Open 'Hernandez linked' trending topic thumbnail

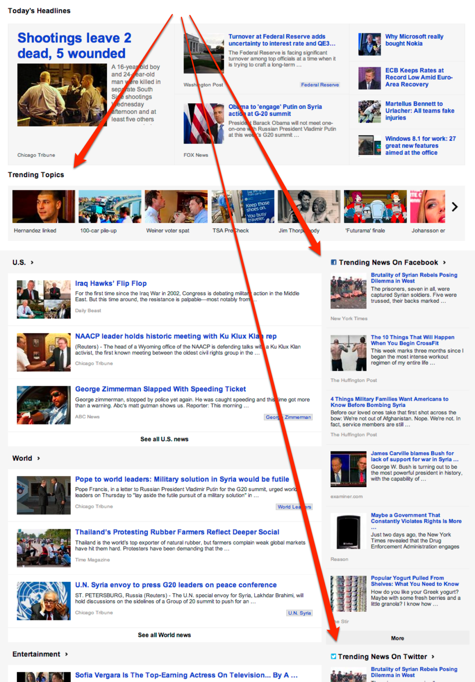pyautogui.click(x=44, y=206)
